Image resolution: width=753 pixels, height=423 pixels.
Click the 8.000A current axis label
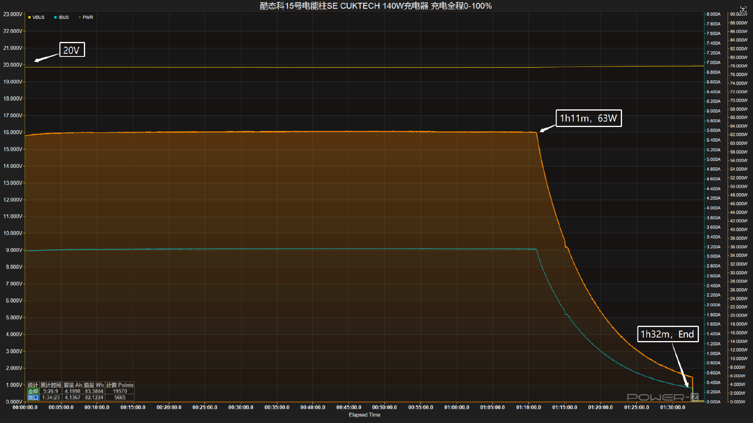[713, 14]
